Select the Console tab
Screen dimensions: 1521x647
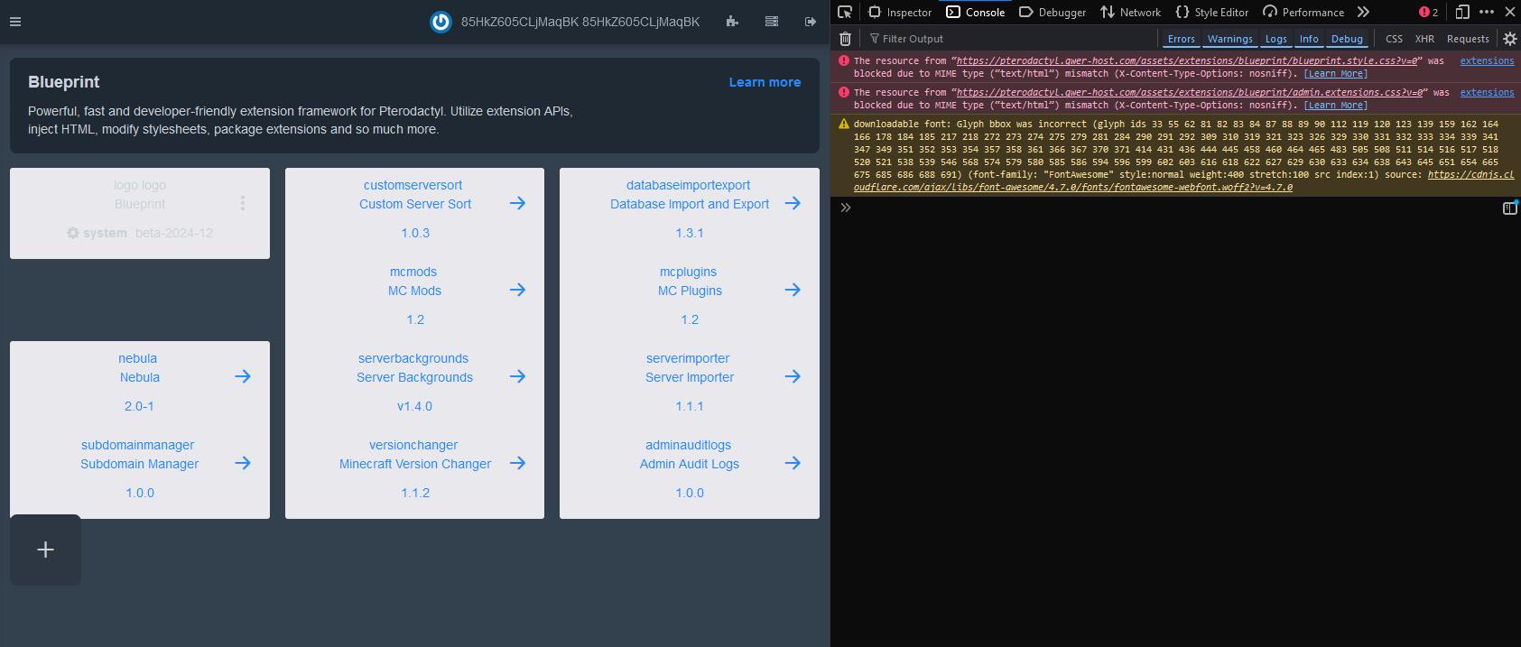pyautogui.click(x=976, y=12)
